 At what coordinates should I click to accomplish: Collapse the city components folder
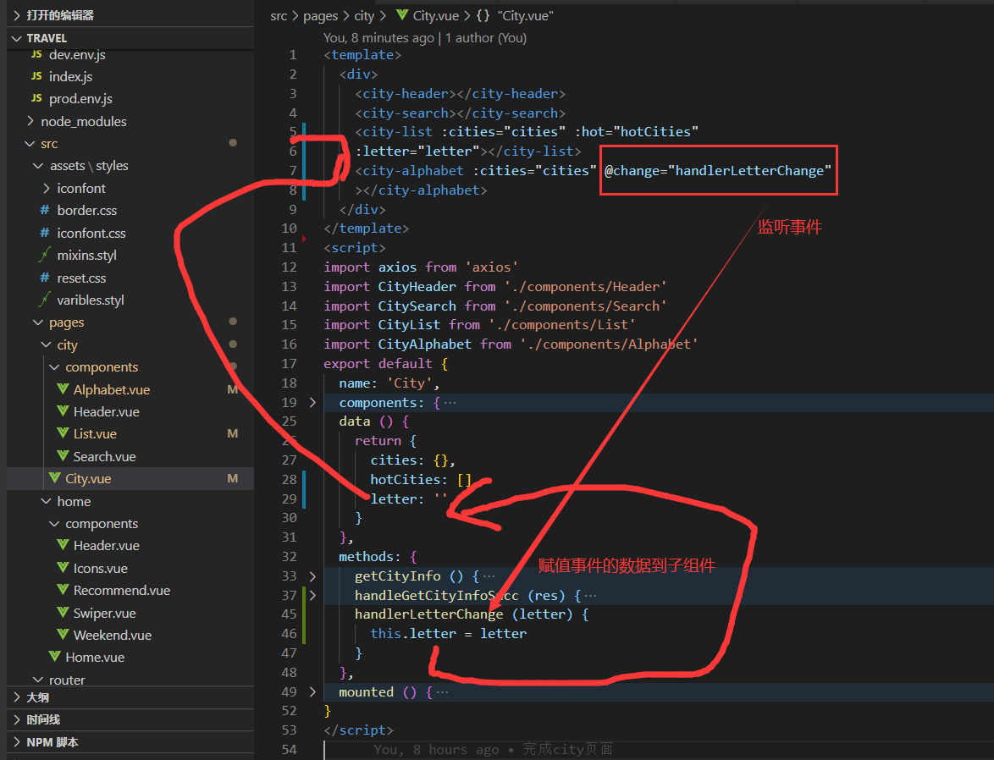coord(54,367)
